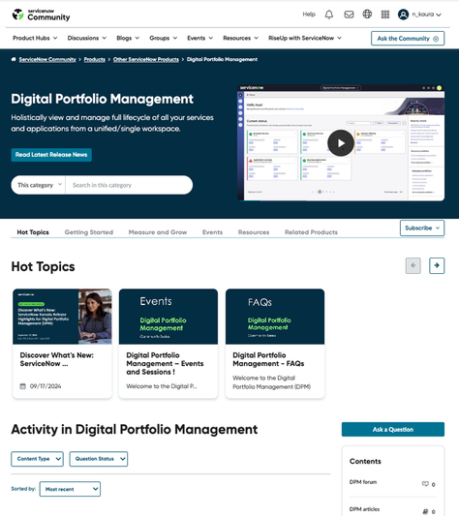
Task: Click the Search in this category field
Action: click(x=129, y=185)
